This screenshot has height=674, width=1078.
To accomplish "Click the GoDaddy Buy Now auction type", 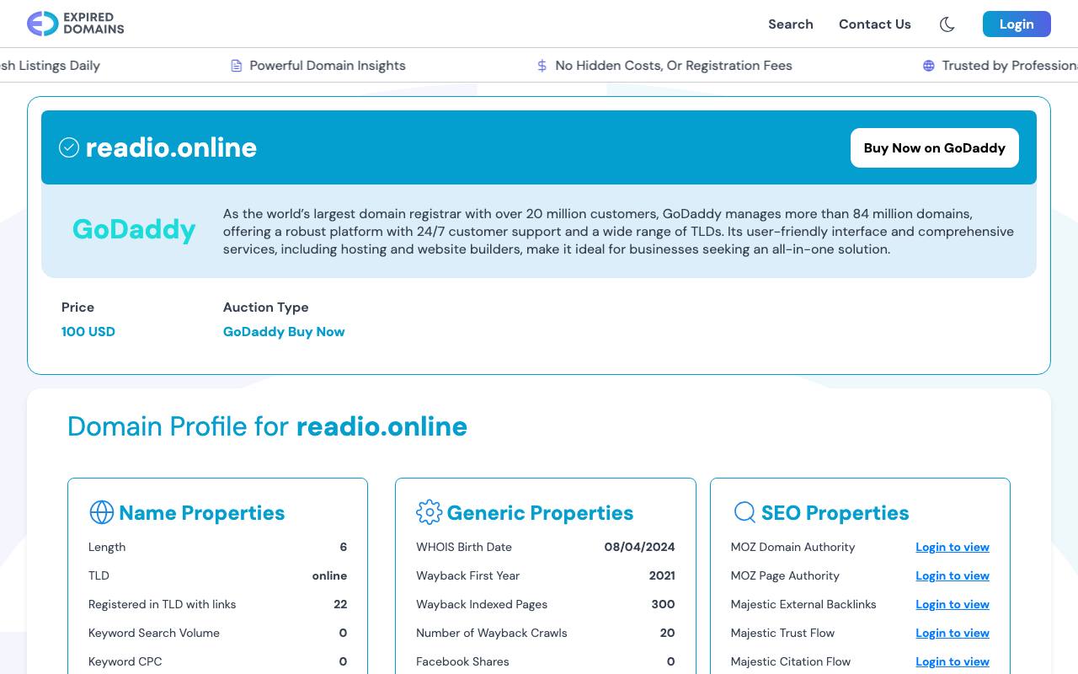I will pyautogui.click(x=284, y=331).
